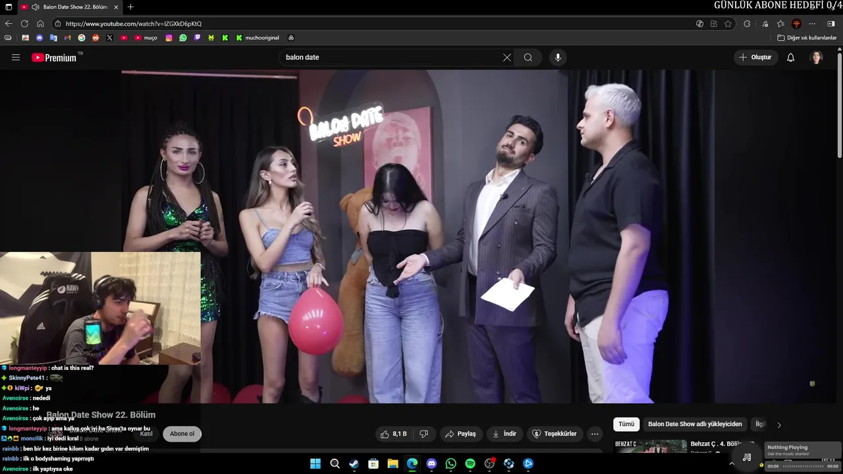
Task: Run the YouTube search with magnifier button
Action: click(x=528, y=57)
